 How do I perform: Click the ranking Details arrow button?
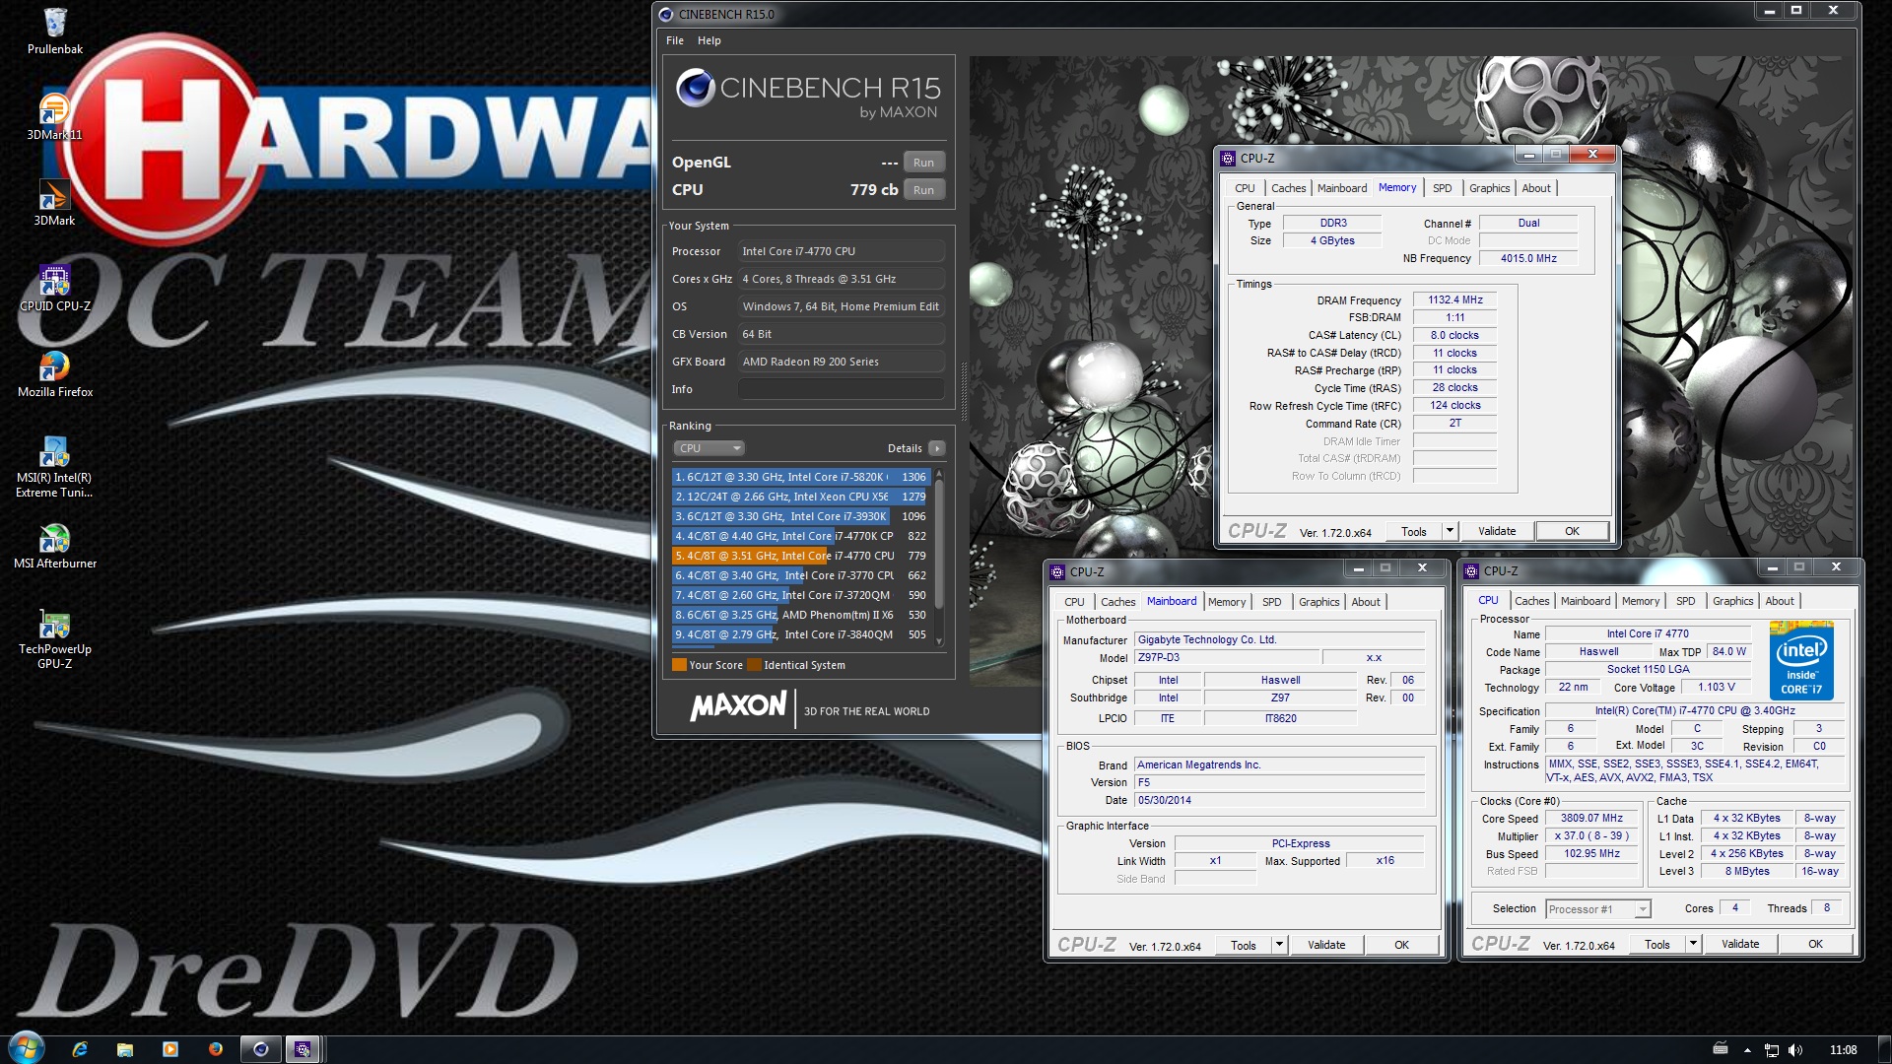point(936,448)
